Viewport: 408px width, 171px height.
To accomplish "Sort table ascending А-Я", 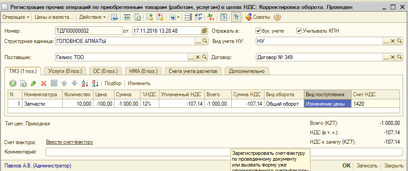I will tap(85, 84).
